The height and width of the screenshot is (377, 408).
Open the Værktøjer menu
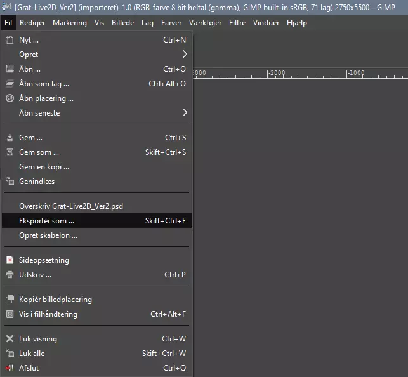(x=206, y=23)
